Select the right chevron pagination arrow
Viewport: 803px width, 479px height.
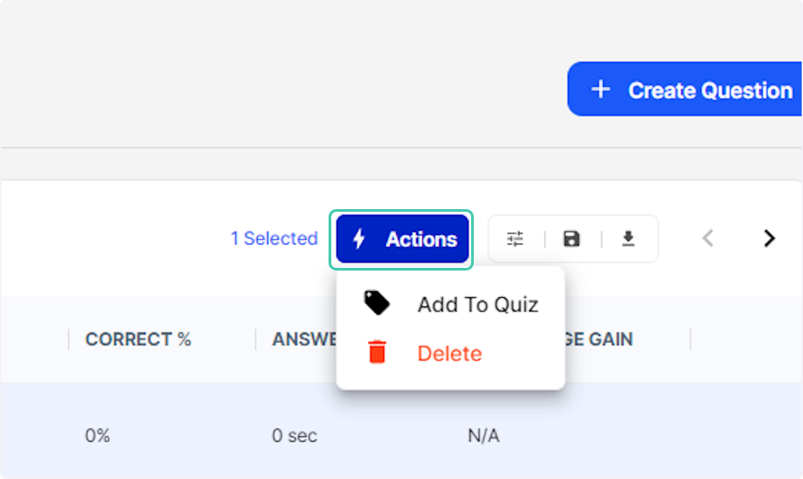pyautogui.click(x=768, y=238)
